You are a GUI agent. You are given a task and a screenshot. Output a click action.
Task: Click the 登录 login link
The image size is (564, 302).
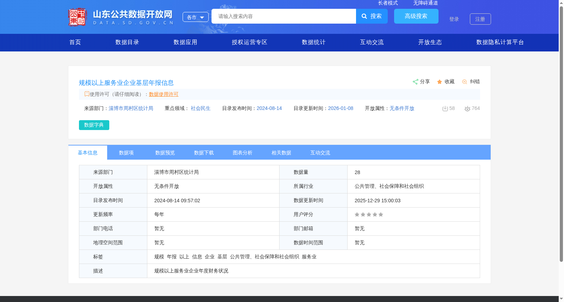point(454,19)
